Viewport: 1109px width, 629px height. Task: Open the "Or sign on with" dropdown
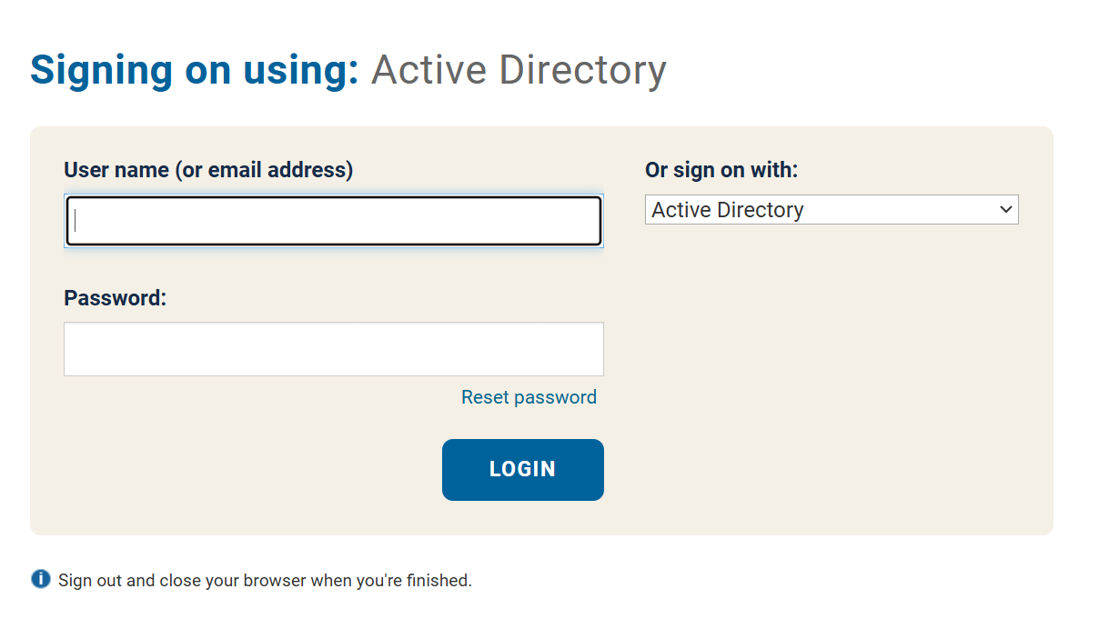pyautogui.click(x=831, y=210)
